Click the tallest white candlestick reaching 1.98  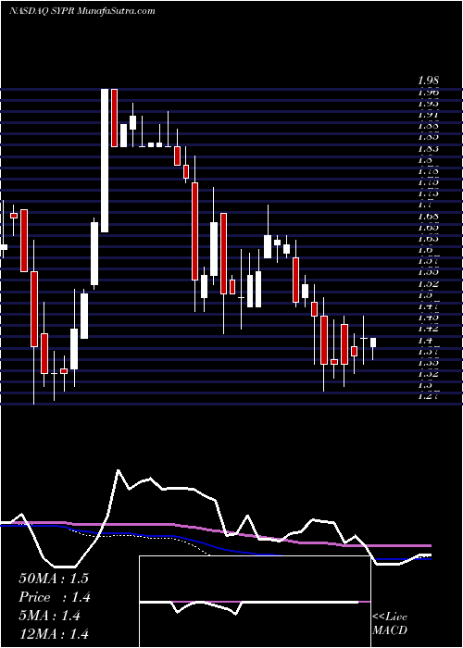coord(105,160)
